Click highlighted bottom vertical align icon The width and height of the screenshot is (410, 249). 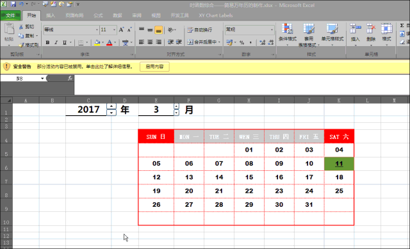click(x=158, y=29)
